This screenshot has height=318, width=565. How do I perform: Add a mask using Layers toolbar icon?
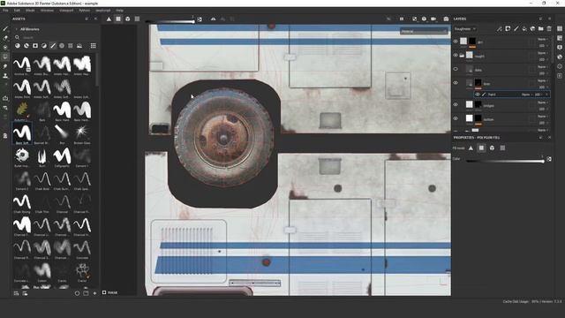pyautogui.click(x=508, y=29)
